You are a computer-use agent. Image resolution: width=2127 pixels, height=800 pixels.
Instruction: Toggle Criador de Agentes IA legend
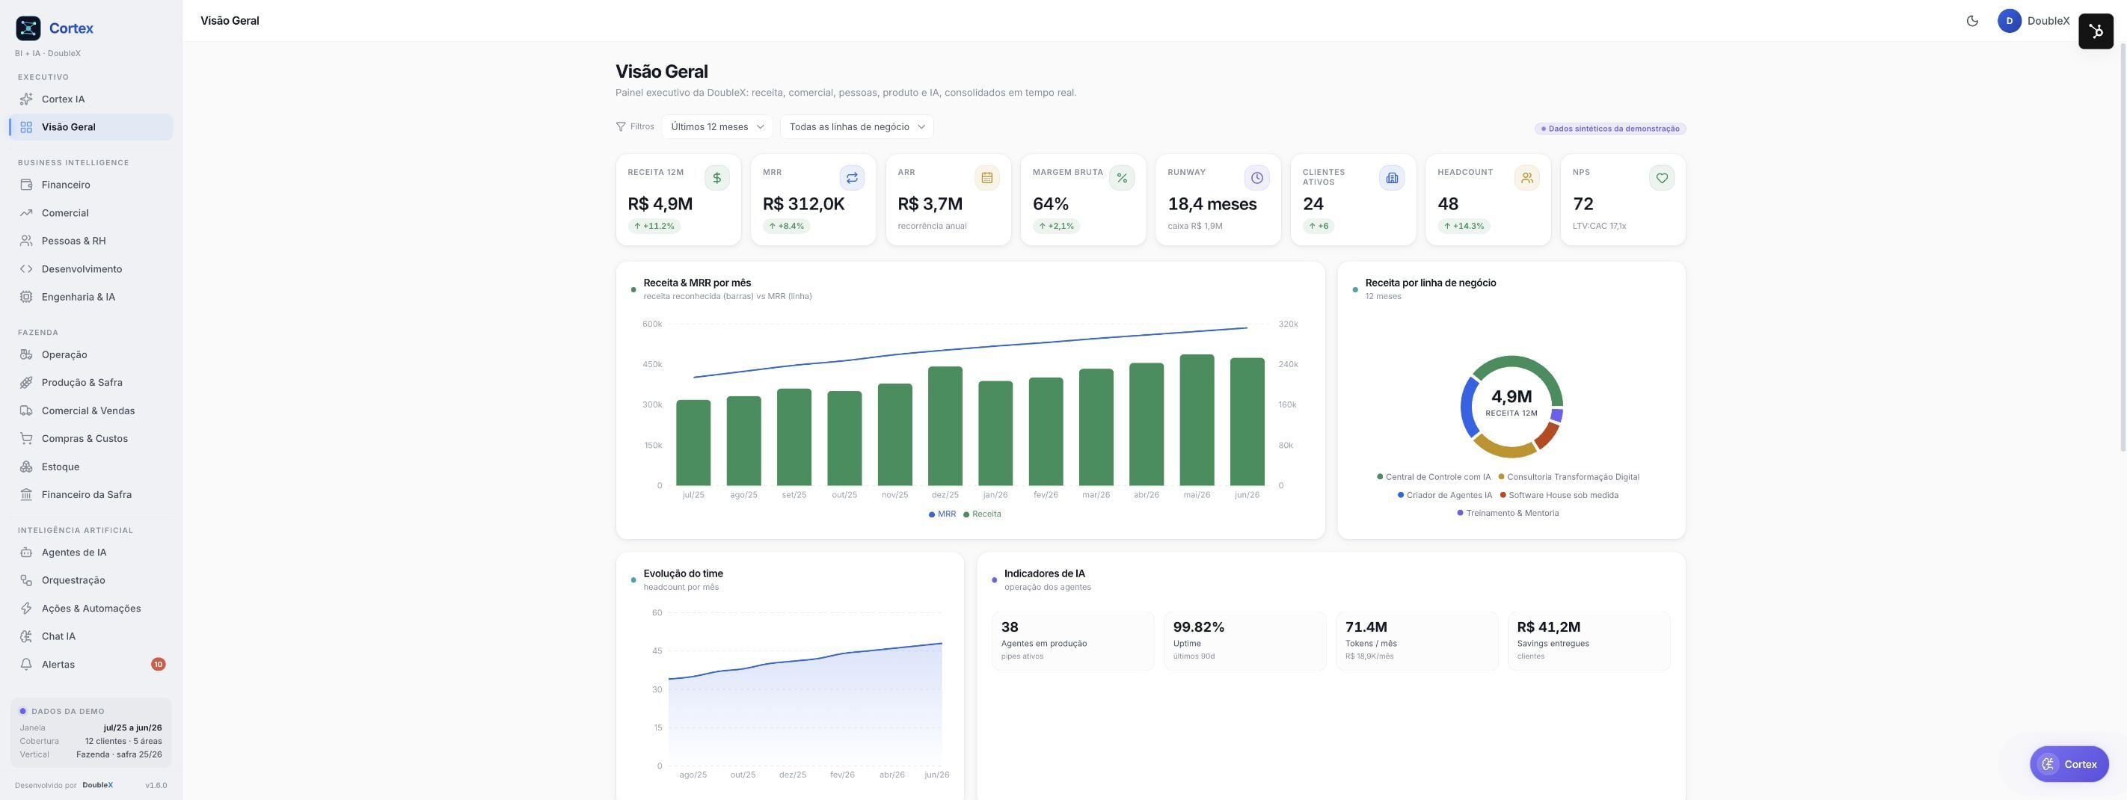point(1445,496)
